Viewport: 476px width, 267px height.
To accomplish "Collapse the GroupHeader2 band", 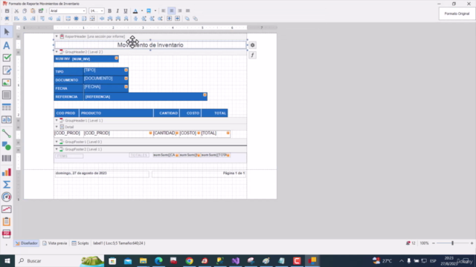I will coord(57,52).
